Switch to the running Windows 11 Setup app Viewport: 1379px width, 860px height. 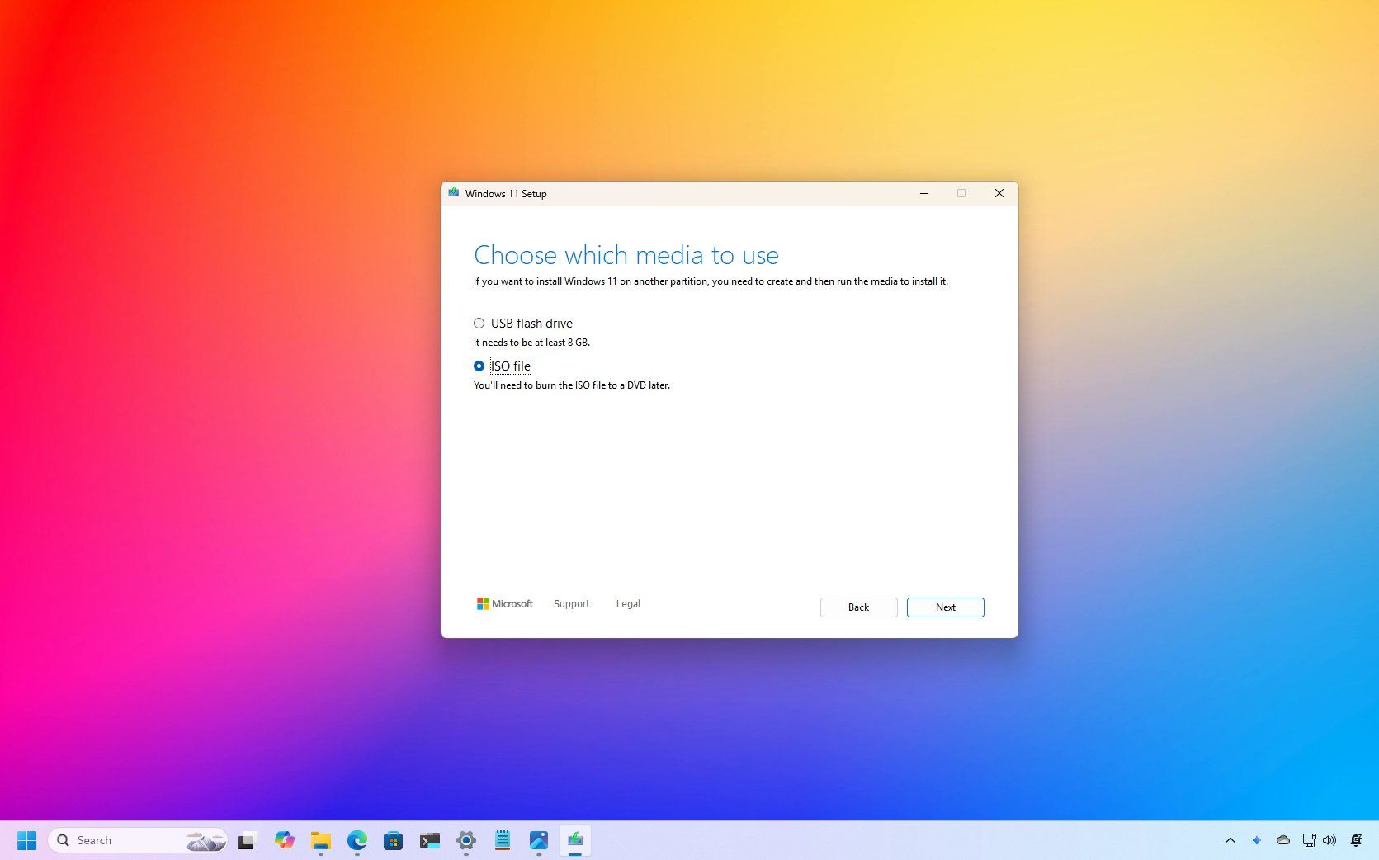(x=575, y=840)
